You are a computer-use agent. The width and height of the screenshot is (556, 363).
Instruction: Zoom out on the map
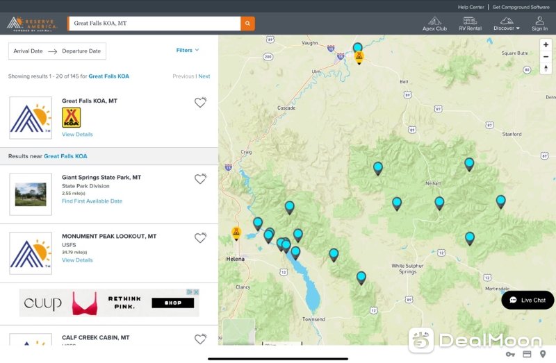[546, 57]
